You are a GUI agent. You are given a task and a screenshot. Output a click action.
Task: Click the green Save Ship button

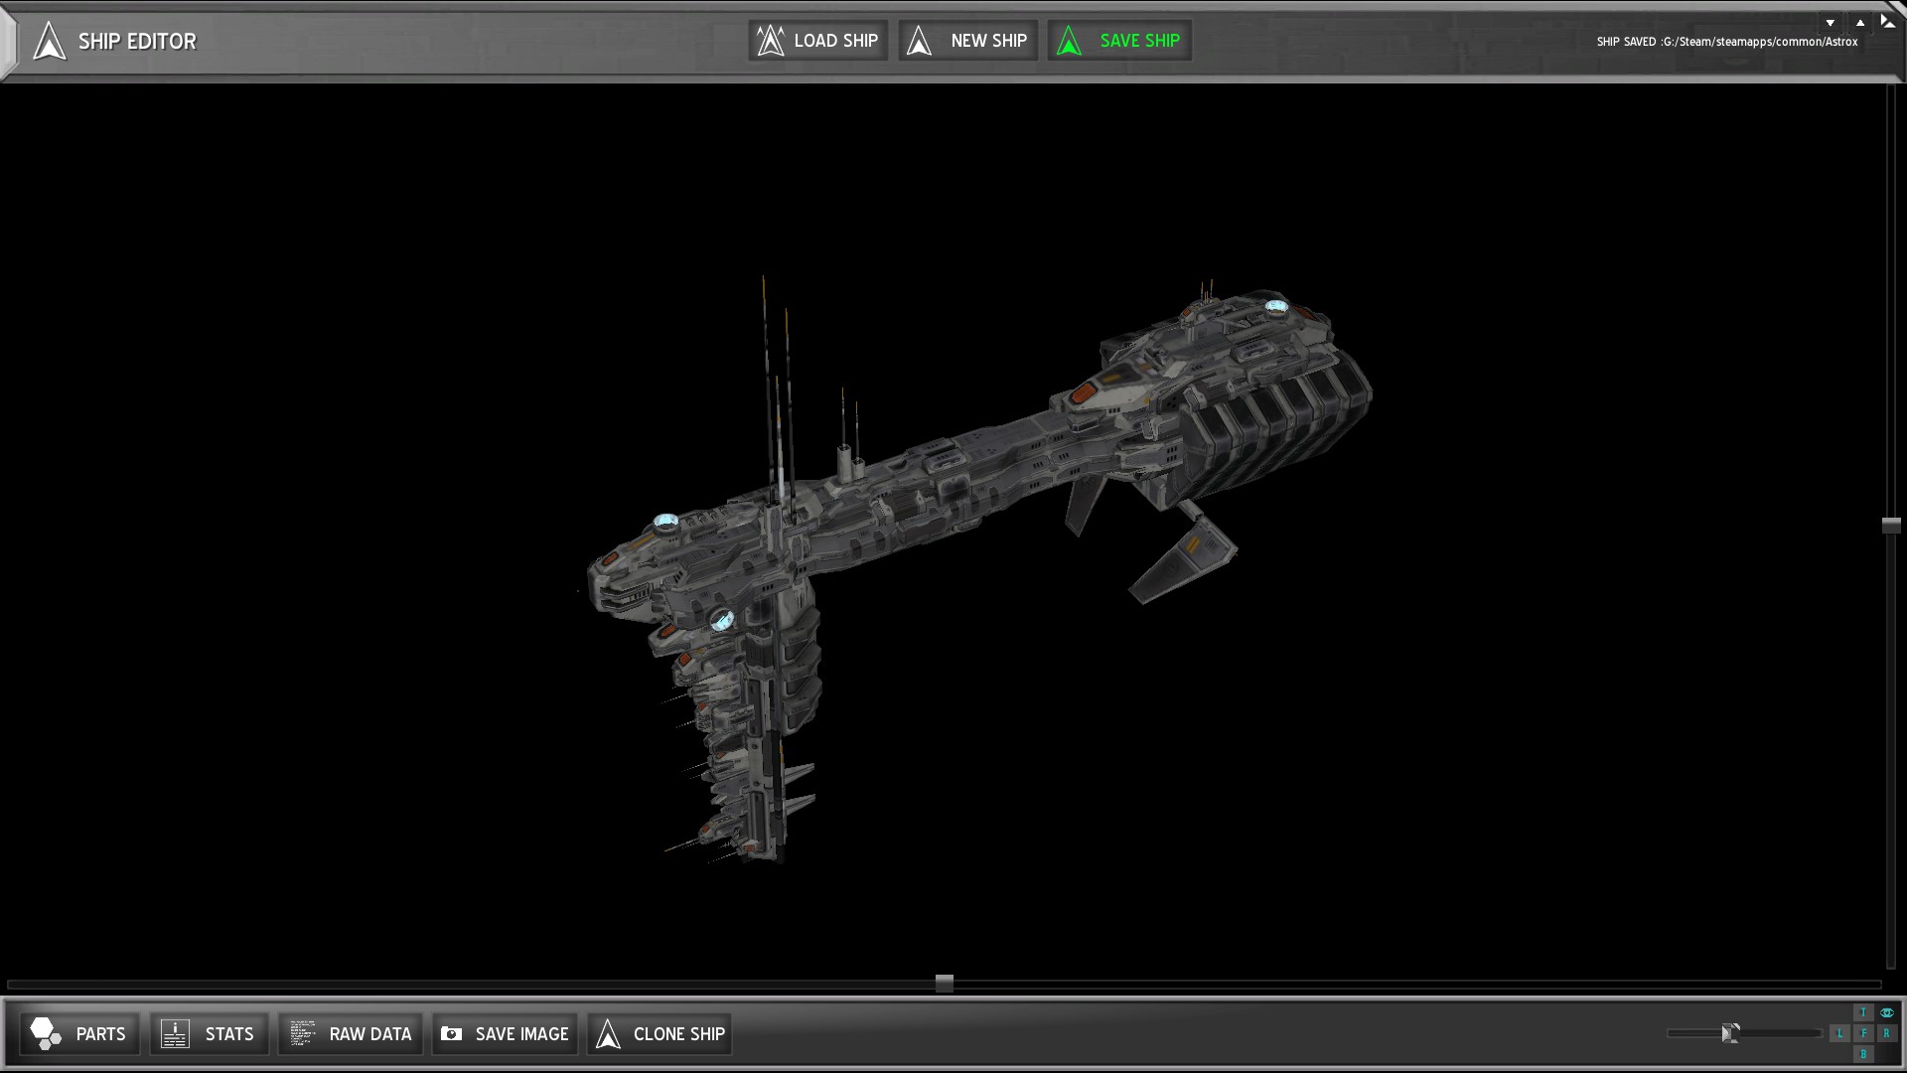tap(1119, 41)
